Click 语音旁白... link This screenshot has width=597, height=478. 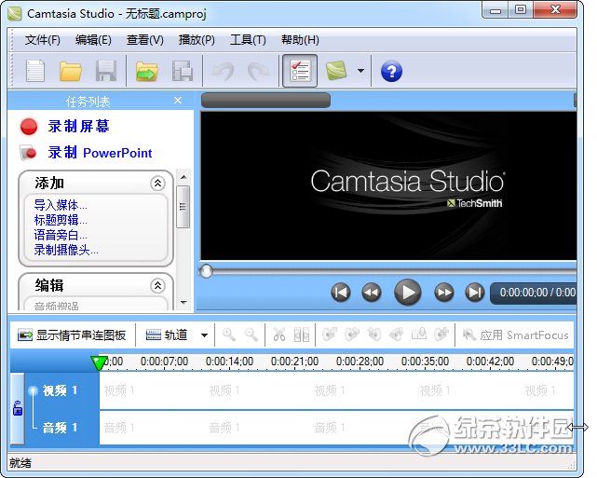[61, 235]
